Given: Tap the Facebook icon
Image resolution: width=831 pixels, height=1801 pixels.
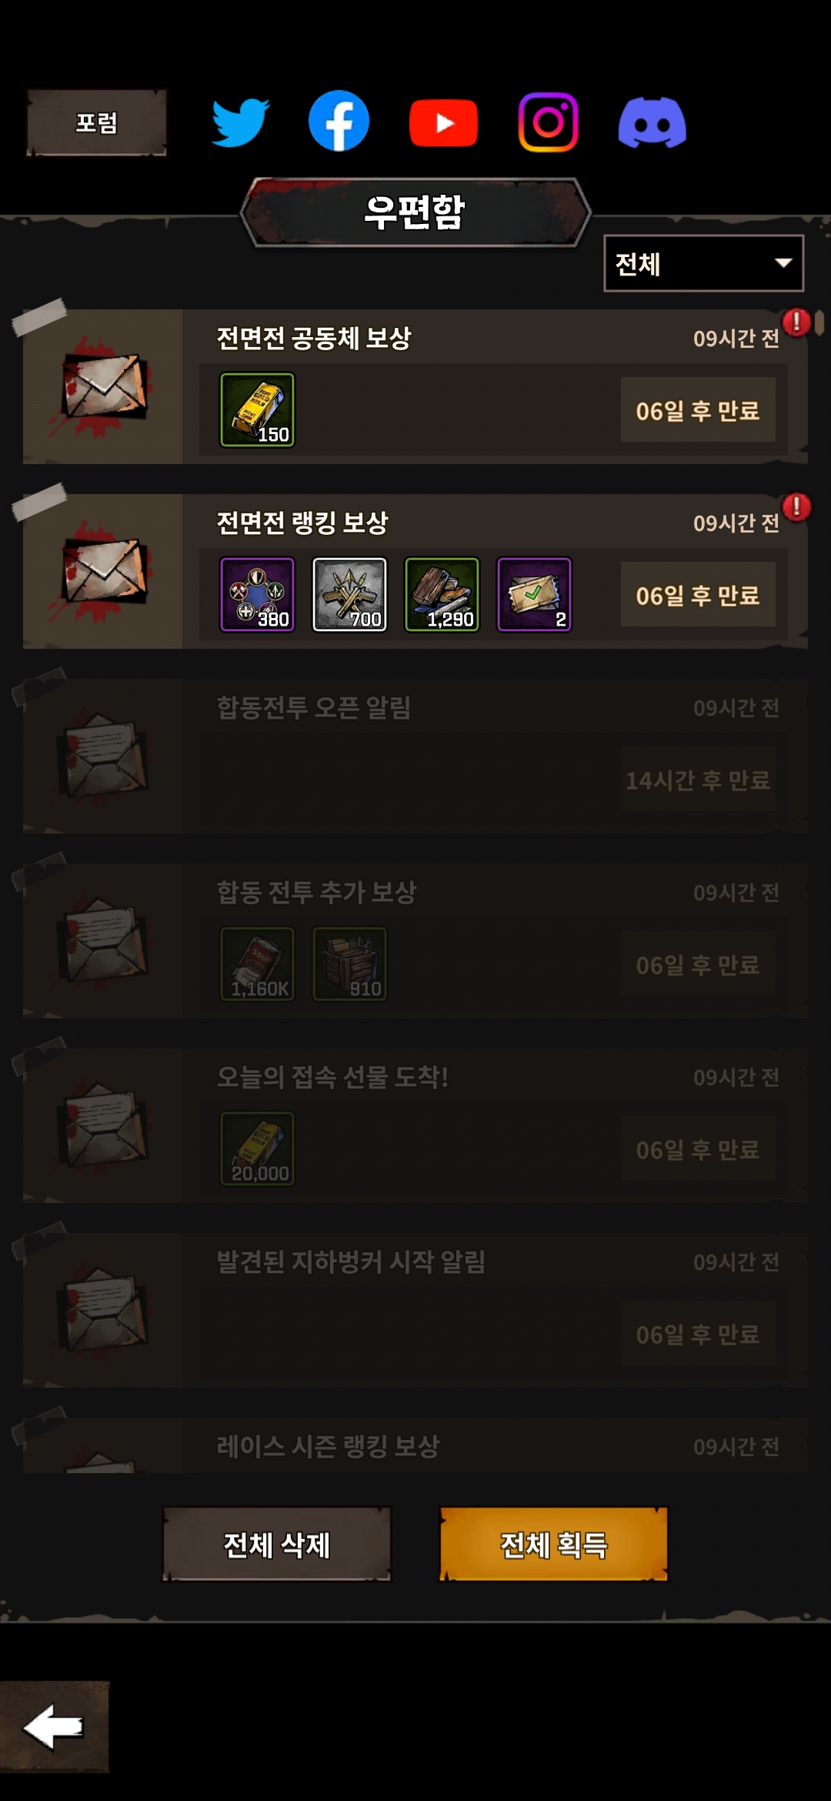Looking at the screenshot, I should pyautogui.click(x=339, y=121).
